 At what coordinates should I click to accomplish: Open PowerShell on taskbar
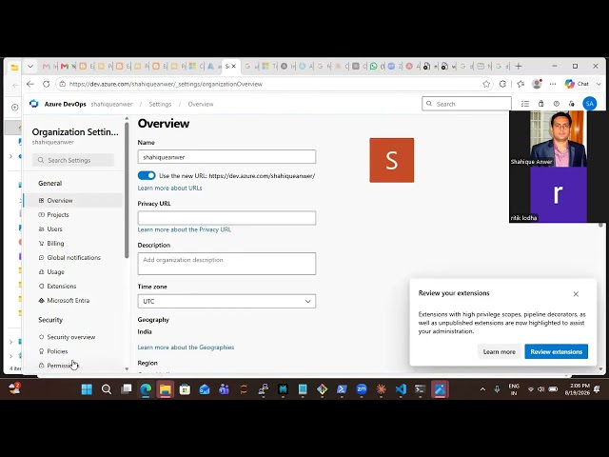pos(342,389)
